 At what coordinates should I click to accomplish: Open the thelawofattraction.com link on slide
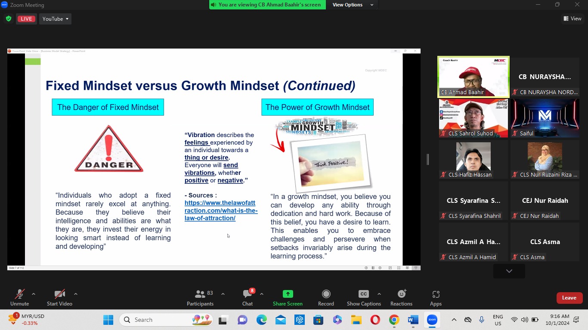point(221,211)
